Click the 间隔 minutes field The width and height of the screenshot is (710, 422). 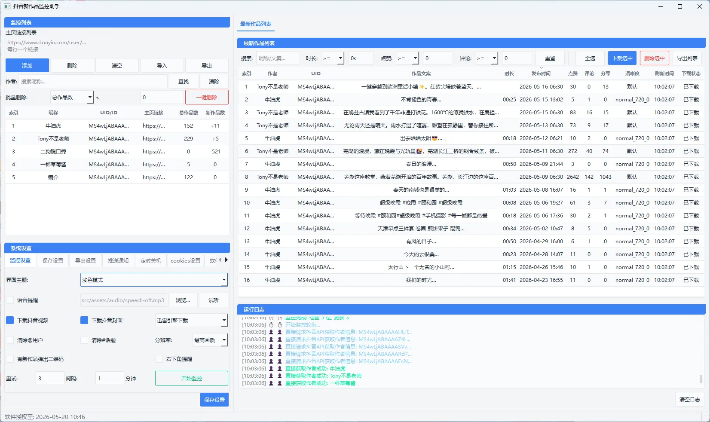pyautogui.click(x=110, y=378)
